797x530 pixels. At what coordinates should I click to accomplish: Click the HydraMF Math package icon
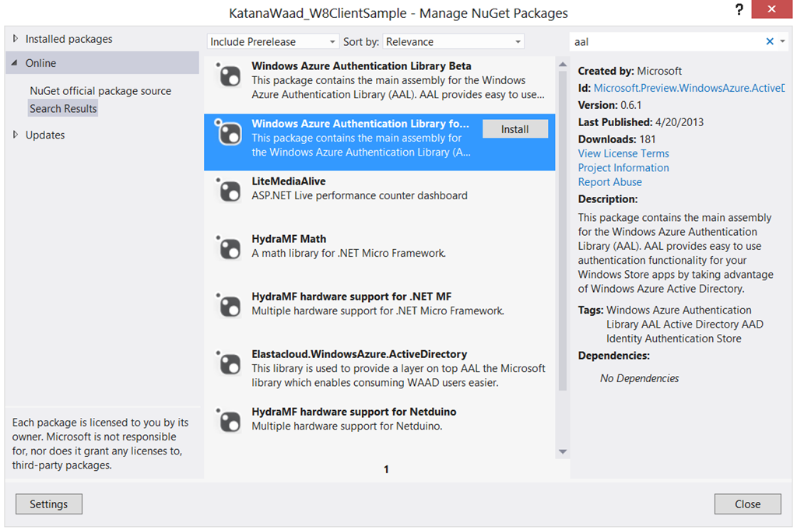pyautogui.click(x=228, y=248)
